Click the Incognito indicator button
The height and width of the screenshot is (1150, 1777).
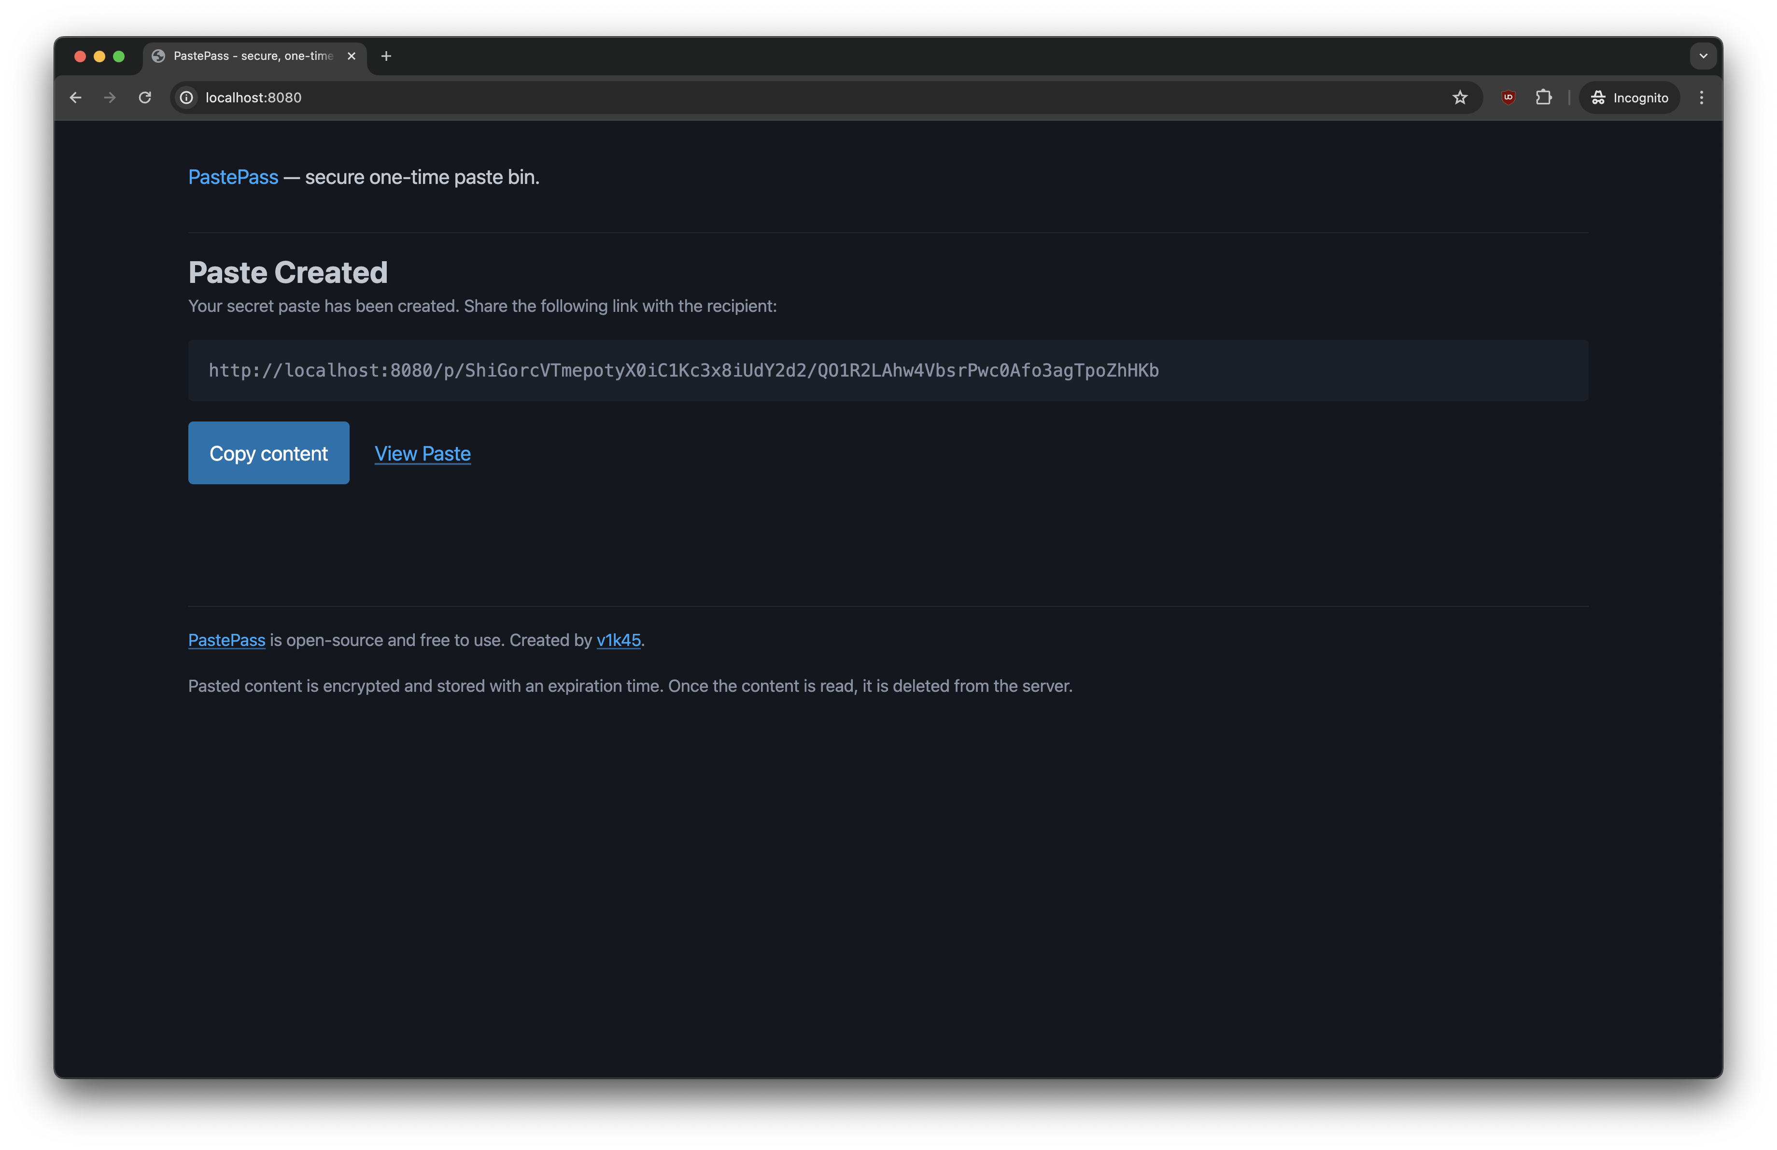[1629, 98]
